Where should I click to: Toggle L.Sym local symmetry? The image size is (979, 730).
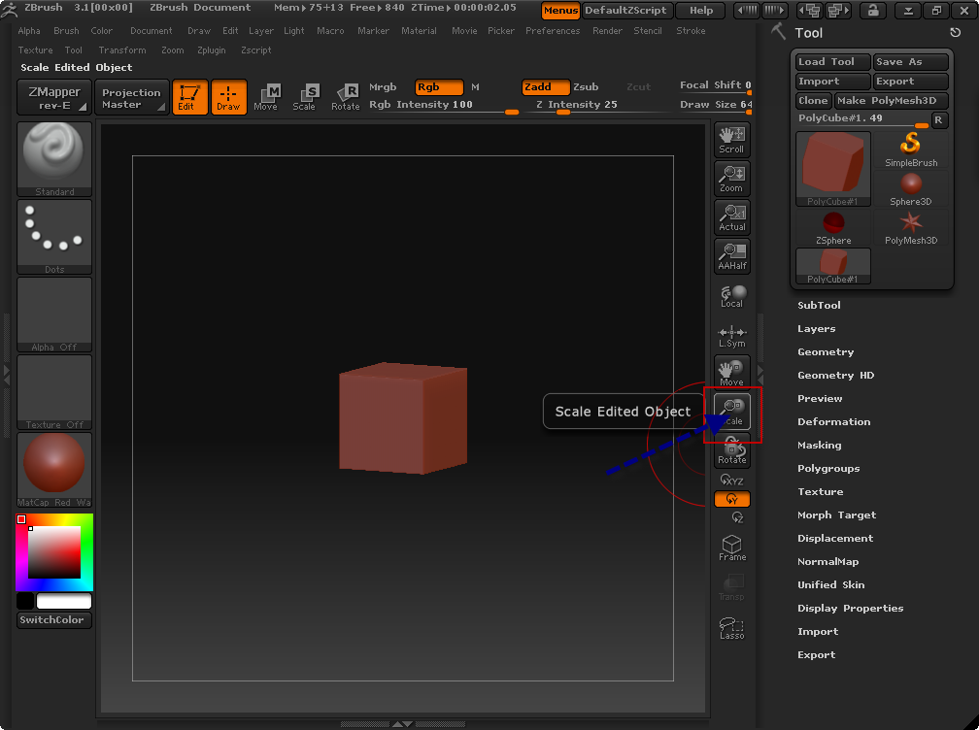click(731, 336)
